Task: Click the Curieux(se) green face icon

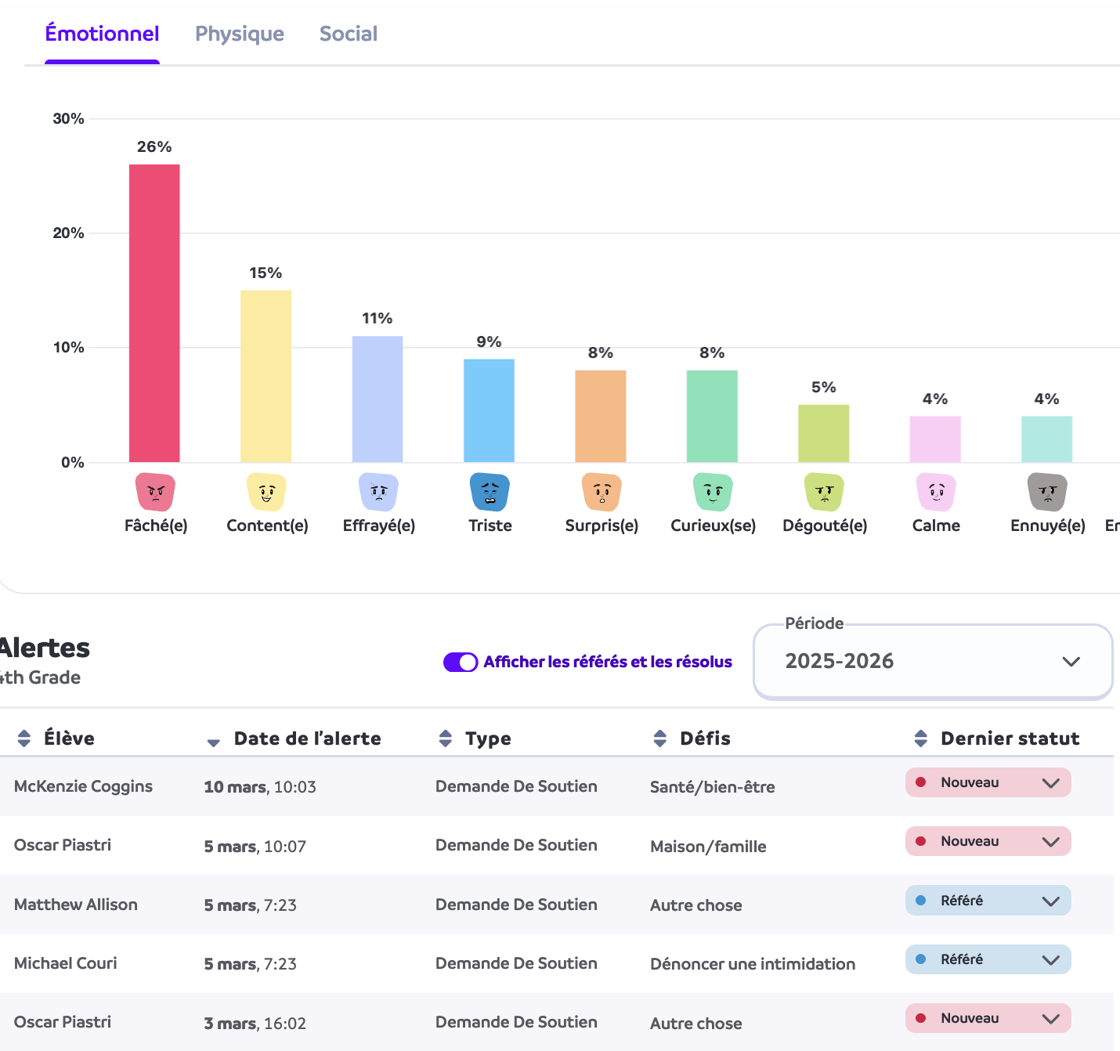Action: point(713,492)
